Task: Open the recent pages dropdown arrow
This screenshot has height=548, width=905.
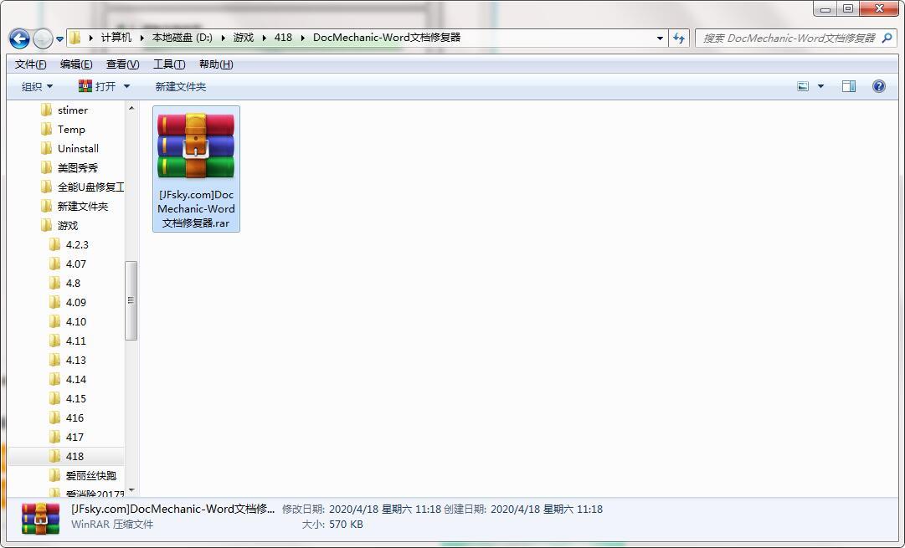Action: (59, 39)
